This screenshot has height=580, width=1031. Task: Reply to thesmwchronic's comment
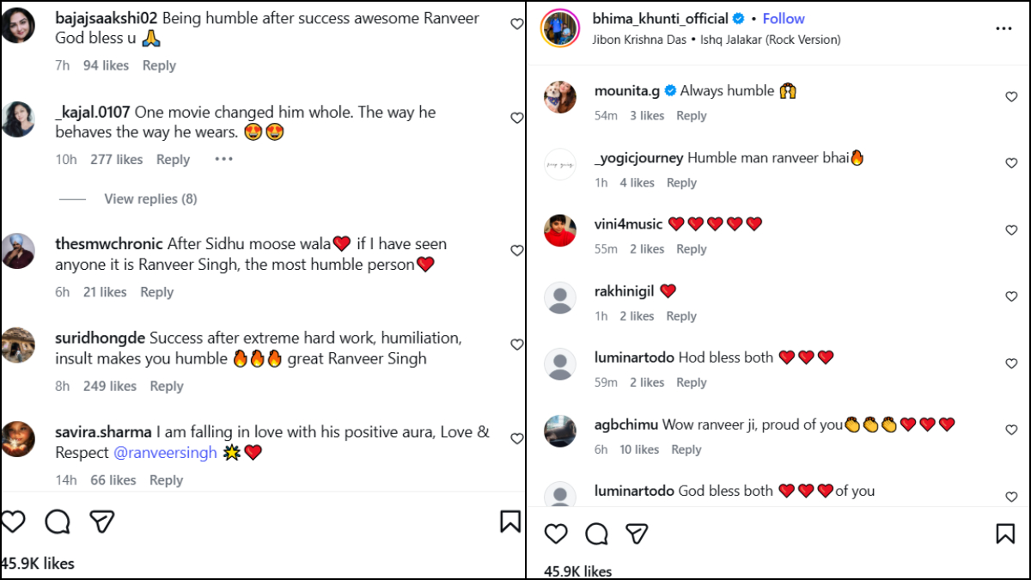click(x=156, y=291)
